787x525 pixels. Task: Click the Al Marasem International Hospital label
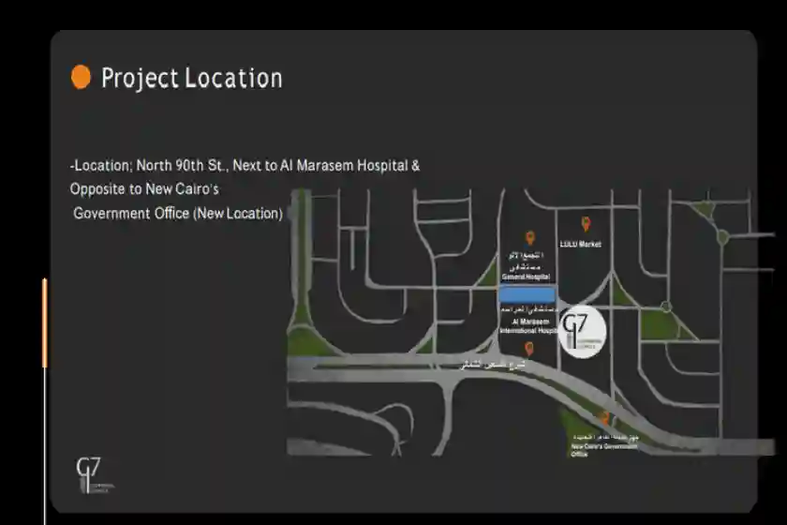click(527, 325)
